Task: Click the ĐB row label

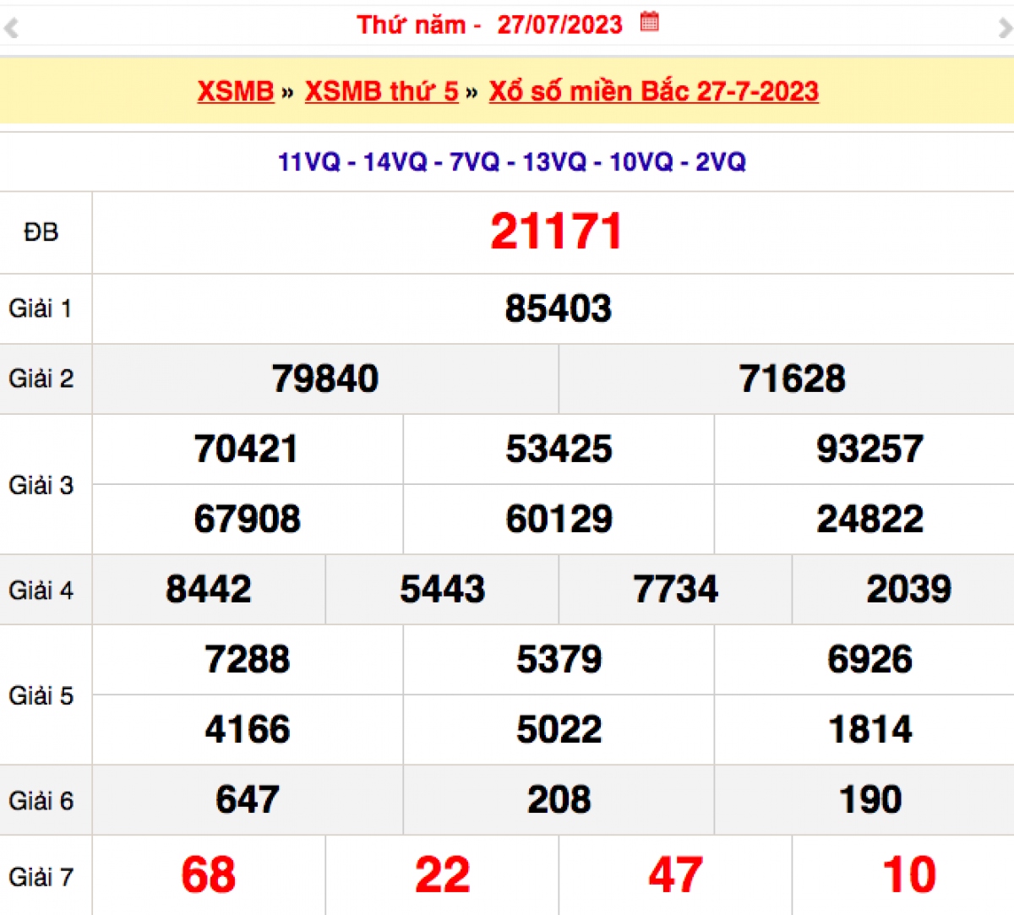Action: tap(41, 232)
